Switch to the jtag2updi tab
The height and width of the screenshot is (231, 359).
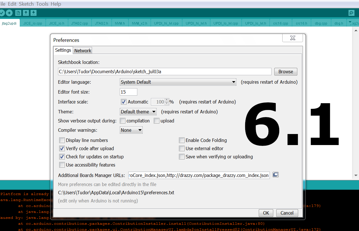click(10, 23)
